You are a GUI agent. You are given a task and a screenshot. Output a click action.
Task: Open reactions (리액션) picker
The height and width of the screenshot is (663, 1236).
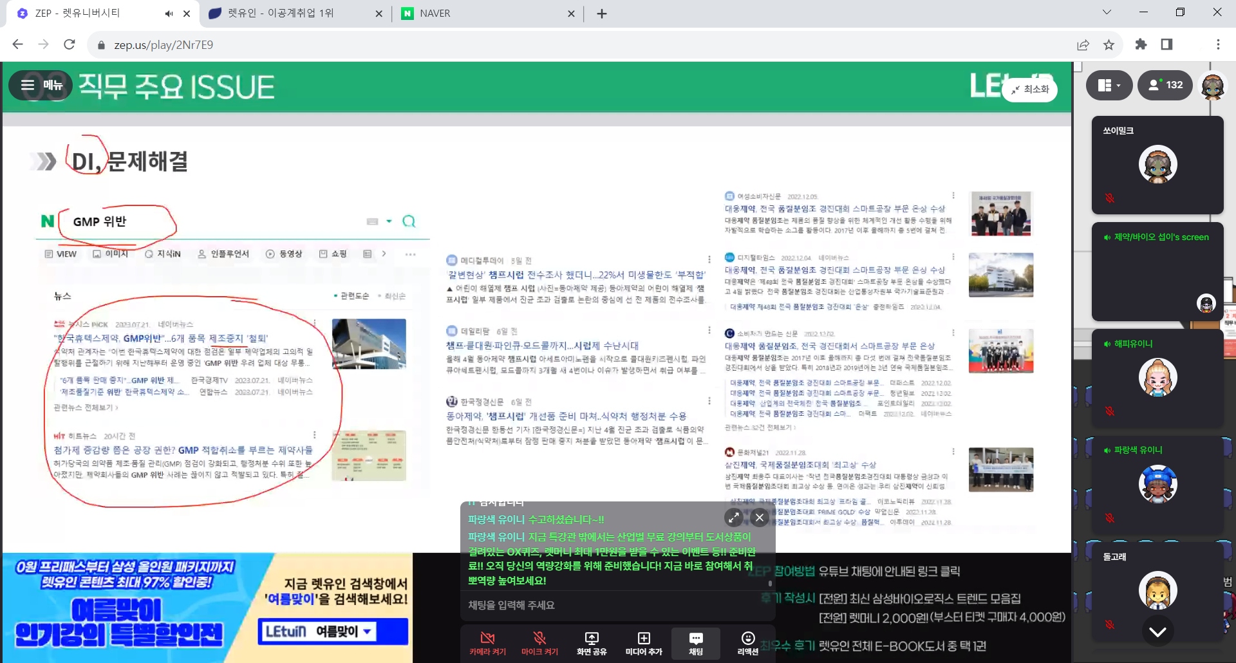(747, 643)
